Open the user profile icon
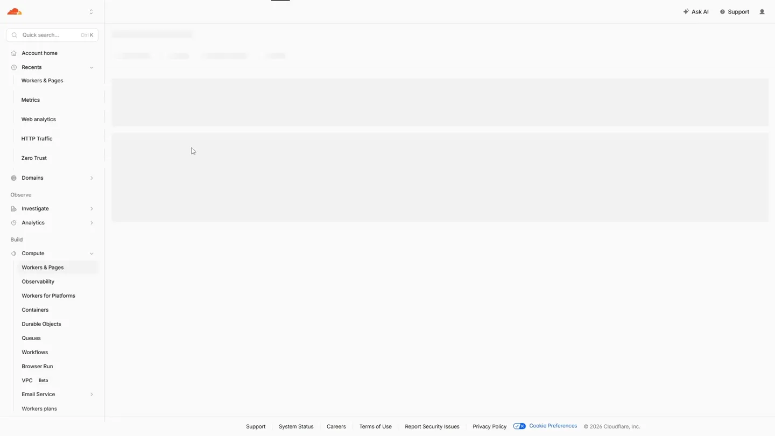This screenshot has height=436, width=775. point(762,12)
